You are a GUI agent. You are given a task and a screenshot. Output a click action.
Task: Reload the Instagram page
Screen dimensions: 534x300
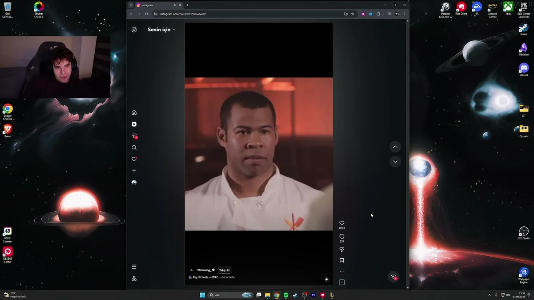(x=146, y=14)
